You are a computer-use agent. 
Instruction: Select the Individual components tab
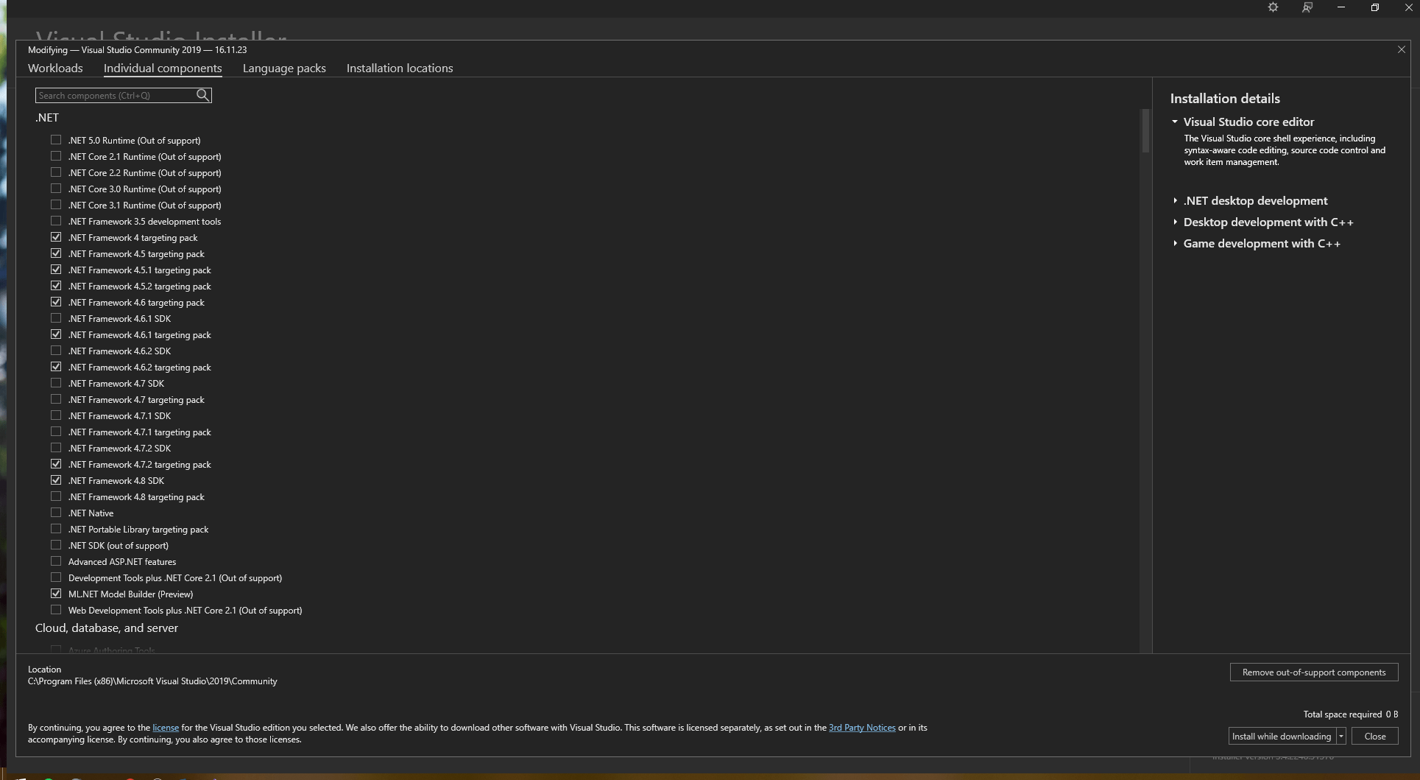click(163, 68)
